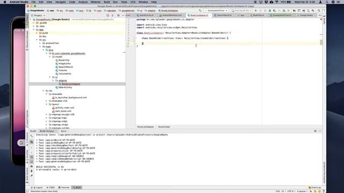344x193 pixels.
Task: Toggle Favorites side panel
Action: (27, 156)
